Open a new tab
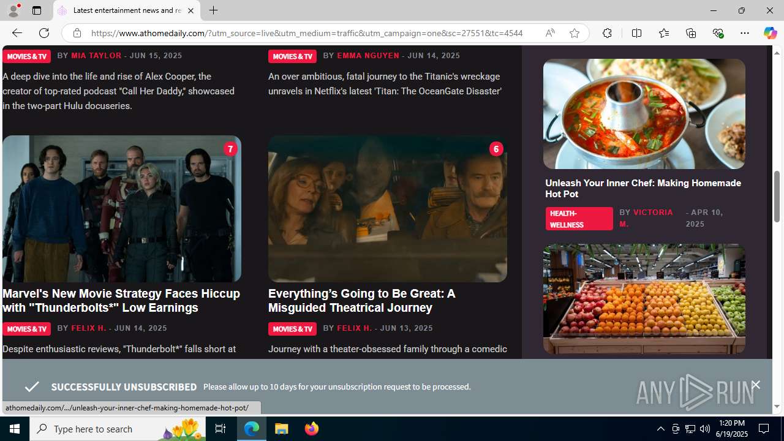The height and width of the screenshot is (441, 784). coord(213,10)
